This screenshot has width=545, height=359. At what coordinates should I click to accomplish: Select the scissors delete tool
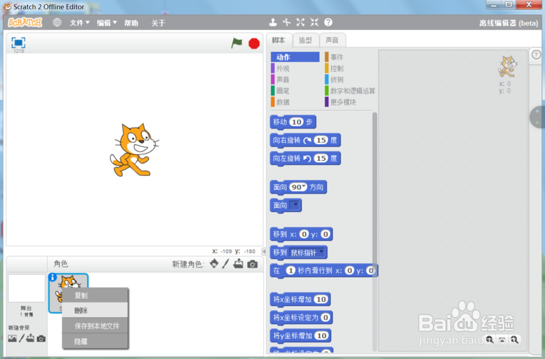(287, 22)
